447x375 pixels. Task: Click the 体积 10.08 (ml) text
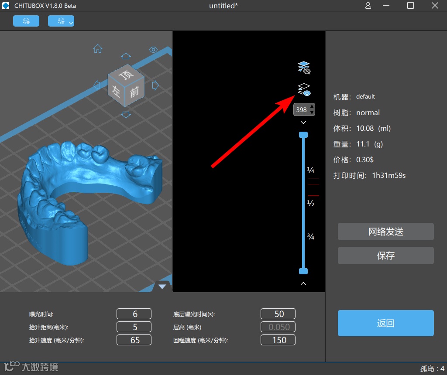coord(362,129)
